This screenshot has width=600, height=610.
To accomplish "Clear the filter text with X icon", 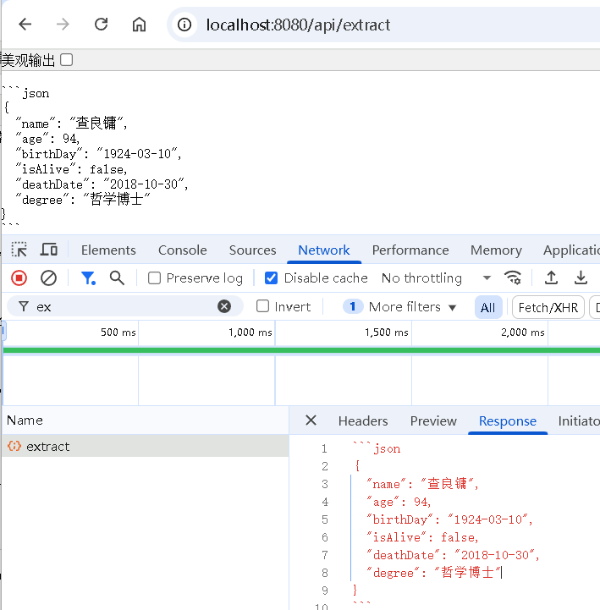I will [224, 306].
